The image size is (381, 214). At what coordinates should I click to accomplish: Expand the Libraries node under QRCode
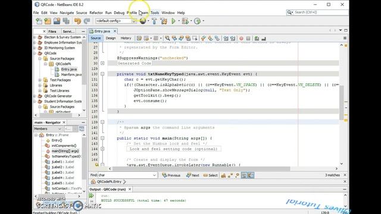pos(40,86)
